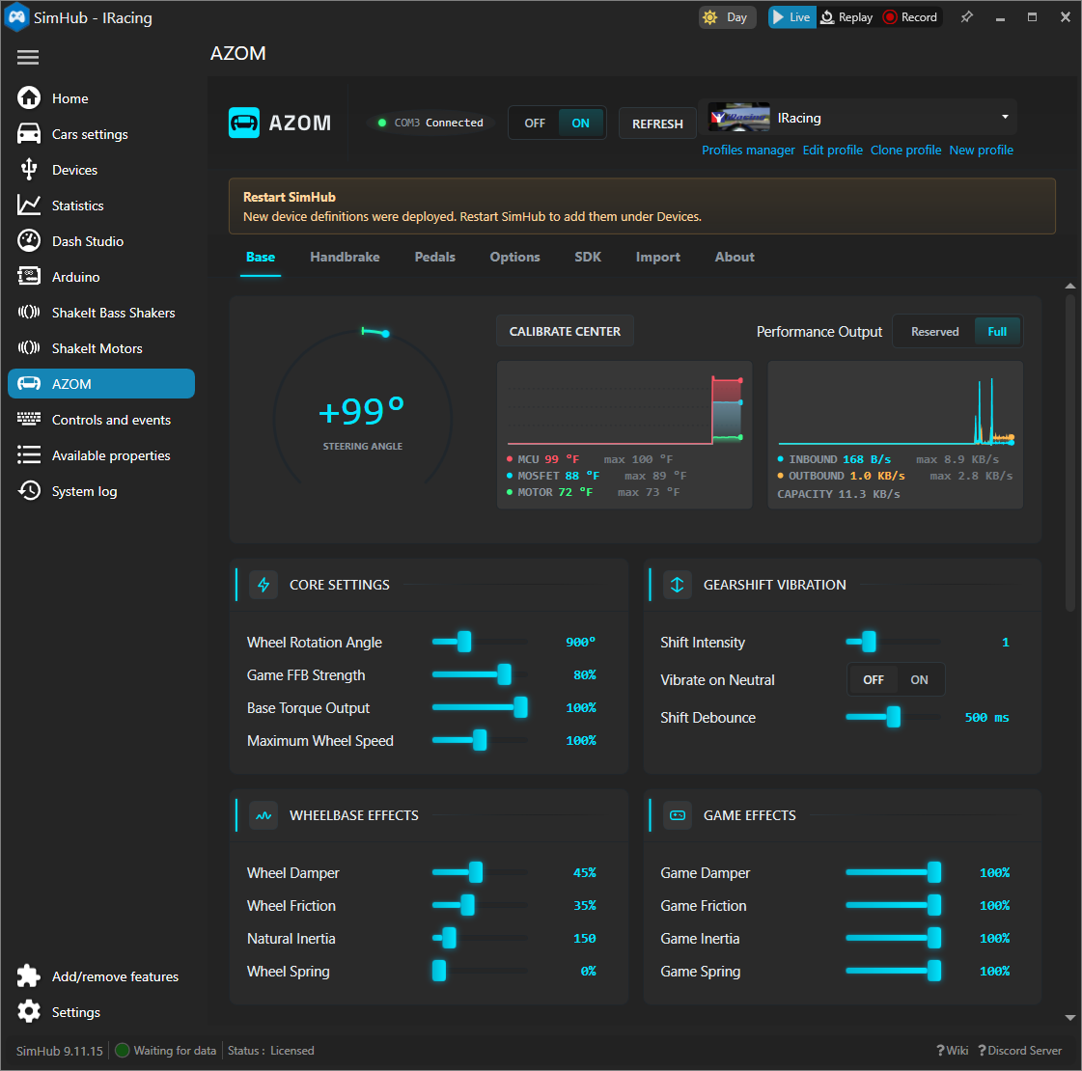Screen dimensions: 1082x1071
Task: Click the Game Effects gamepad icon
Action: tap(677, 815)
